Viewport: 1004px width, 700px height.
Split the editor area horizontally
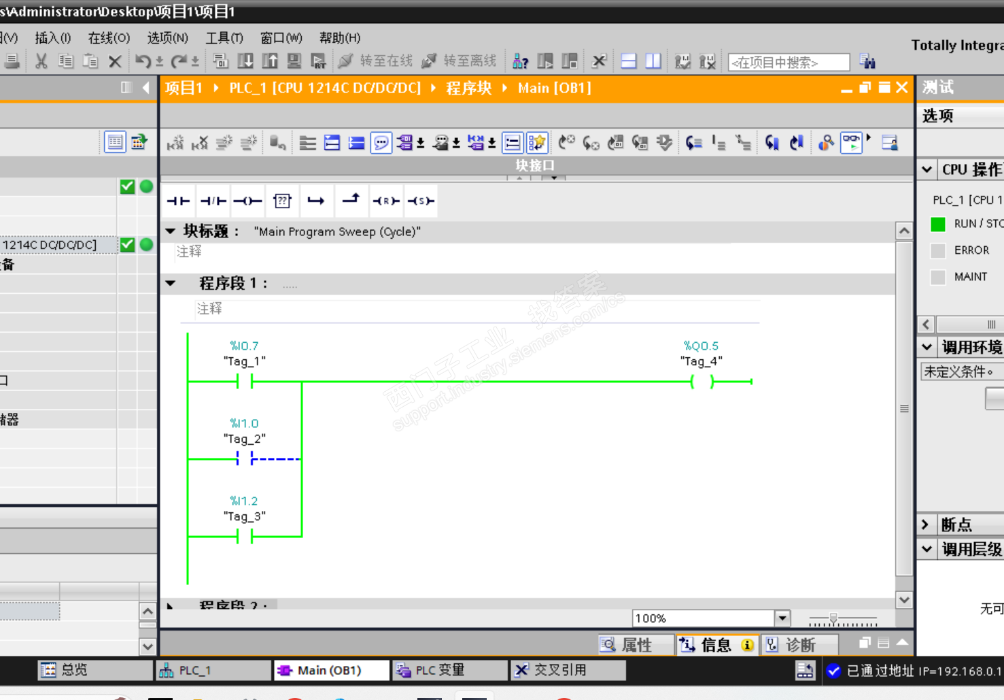(x=629, y=61)
